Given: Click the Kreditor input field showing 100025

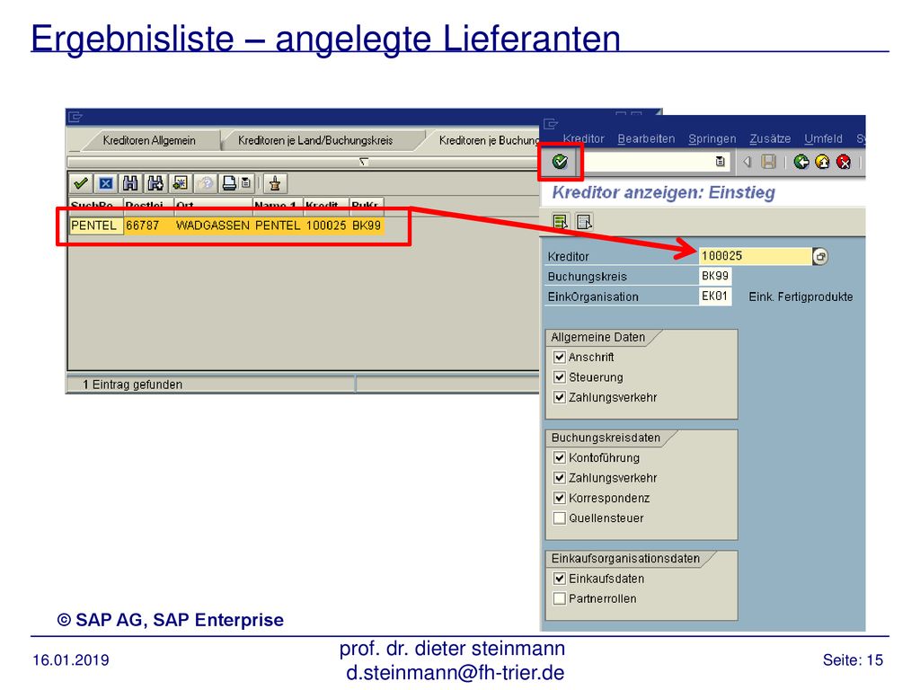Looking at the screenshot, I should 755,256.
